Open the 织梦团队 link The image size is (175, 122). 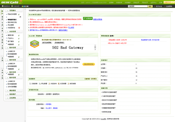click(x=48, y=104)
